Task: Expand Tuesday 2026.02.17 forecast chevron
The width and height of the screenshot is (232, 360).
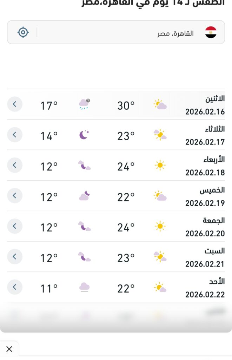Action: click(x=15, y=135)
